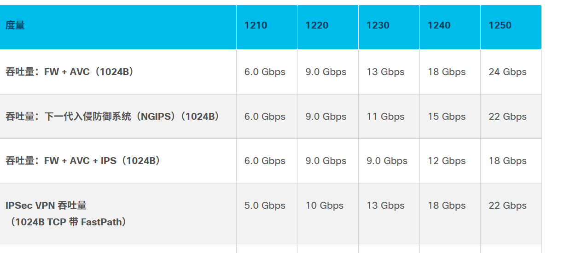
Task: Select the 1250 model header cell
Action: coord(511,27)
